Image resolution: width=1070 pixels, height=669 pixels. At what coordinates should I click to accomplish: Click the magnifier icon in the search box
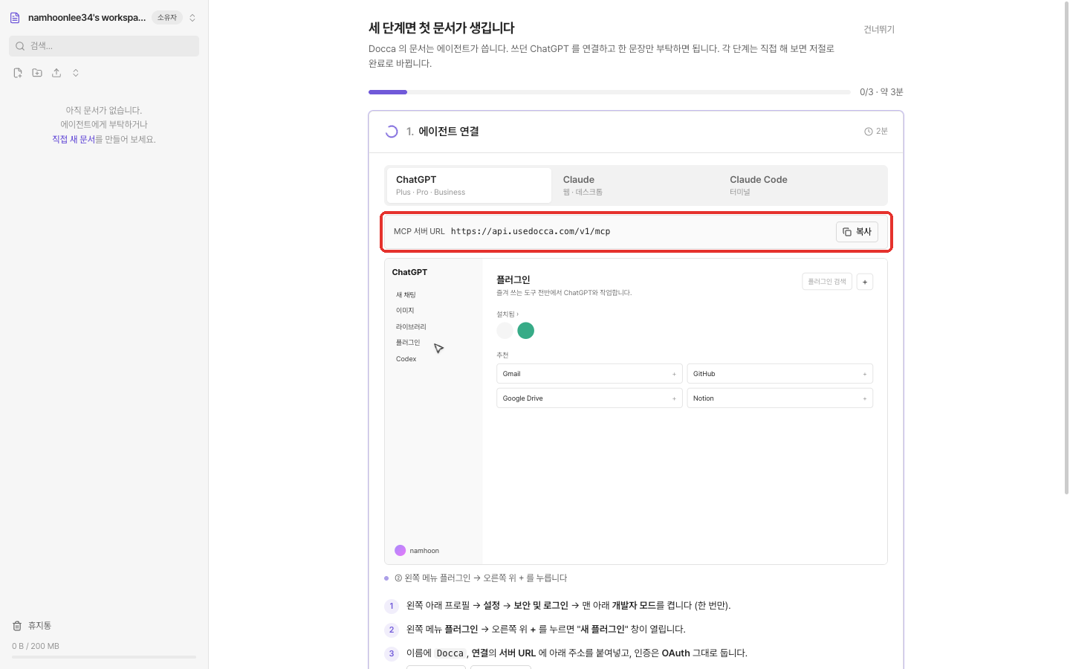(20, 46)
